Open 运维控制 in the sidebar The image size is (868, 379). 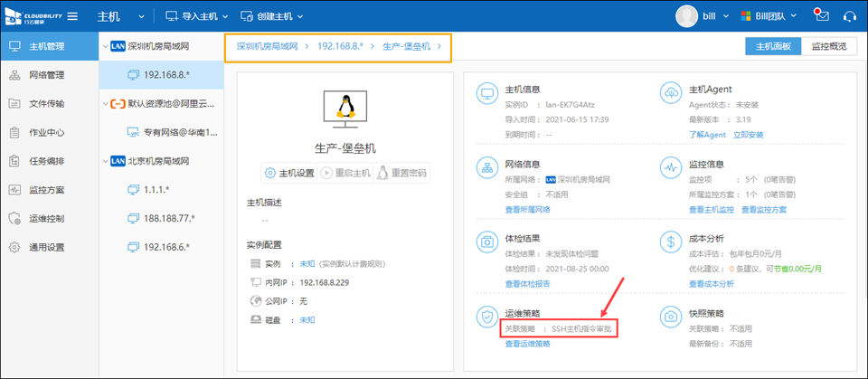coord(46,219)
